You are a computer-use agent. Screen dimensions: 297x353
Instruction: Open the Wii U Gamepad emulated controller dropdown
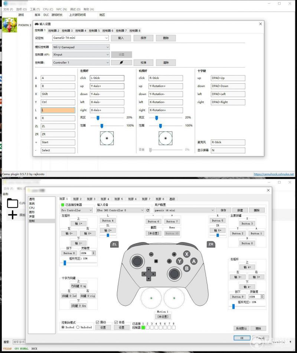81,47
